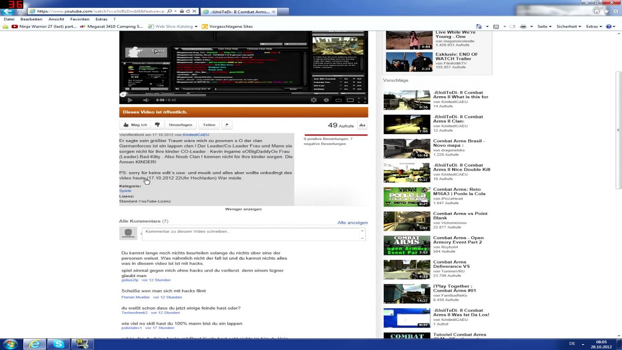Open the Teilen share options

coord(209,125)
